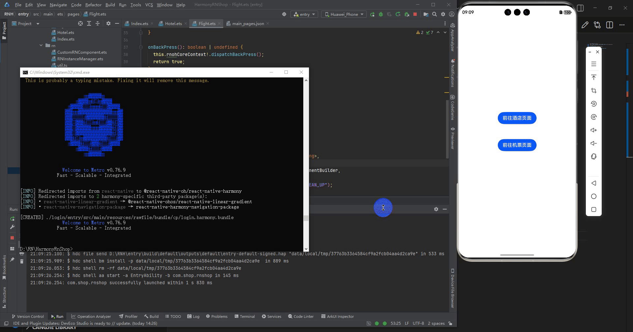Switch to the main_pages.json tab
The height and width of the screenshot is (332, 633).
pyautogui.click(x=248, y=24)
